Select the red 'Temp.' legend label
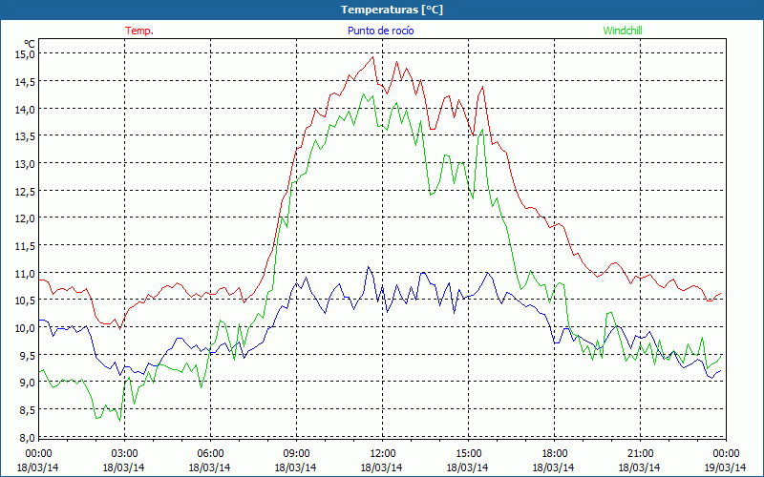 click(139, 31)
